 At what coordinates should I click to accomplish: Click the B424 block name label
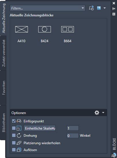tap(45, 41)
